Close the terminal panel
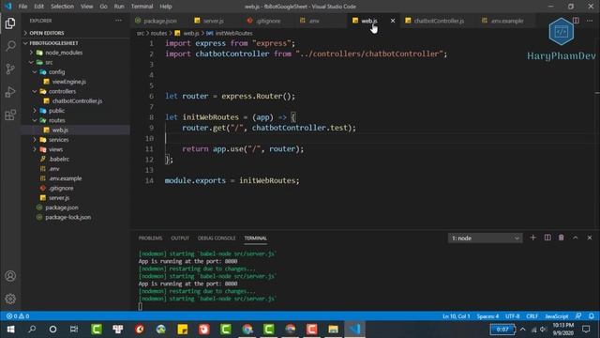The width and height of the screenshot is (600, 338). click(590, 238)
